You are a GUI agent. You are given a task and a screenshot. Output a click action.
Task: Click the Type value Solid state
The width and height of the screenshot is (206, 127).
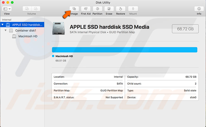point(190,90)
